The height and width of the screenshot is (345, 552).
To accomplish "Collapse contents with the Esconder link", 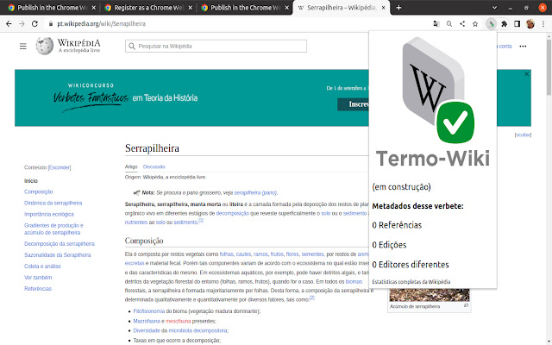I will 60,167.
